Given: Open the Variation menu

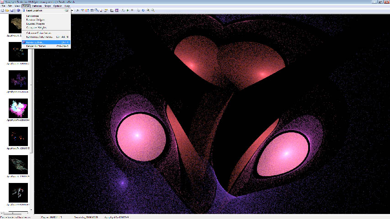Looking at the screenshot, I should pos(37,6).
